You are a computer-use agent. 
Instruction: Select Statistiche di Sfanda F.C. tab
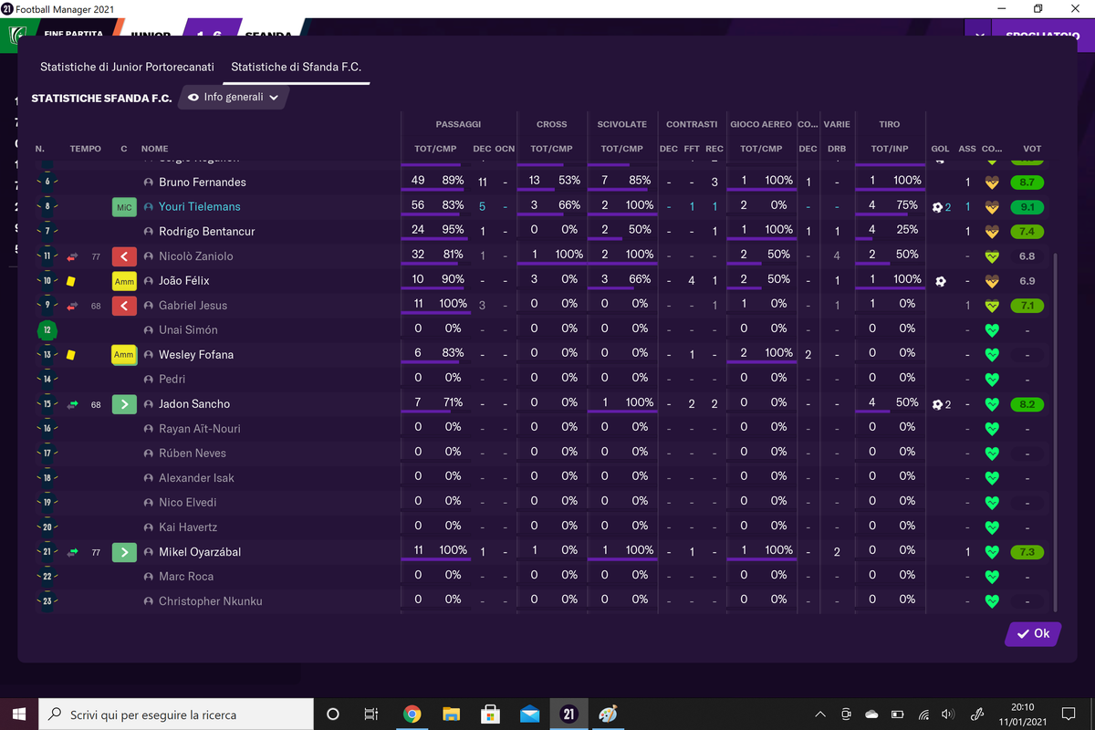click(x=297, y=67)
